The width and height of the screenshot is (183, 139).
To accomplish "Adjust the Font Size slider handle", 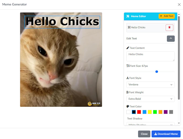I will point(157,72).
